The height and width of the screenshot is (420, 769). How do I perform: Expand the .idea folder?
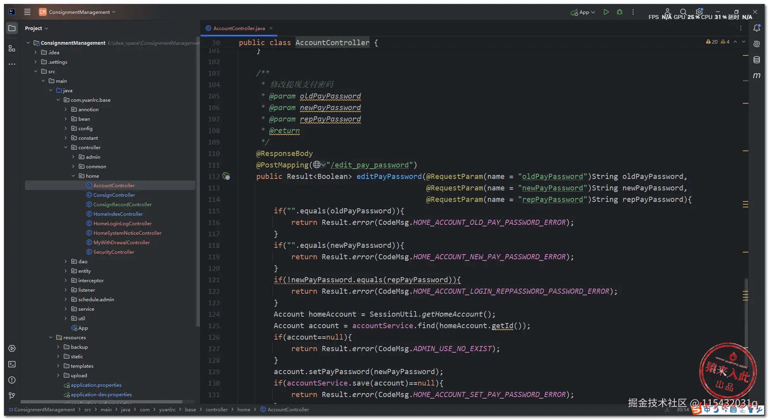click(36, 52)
